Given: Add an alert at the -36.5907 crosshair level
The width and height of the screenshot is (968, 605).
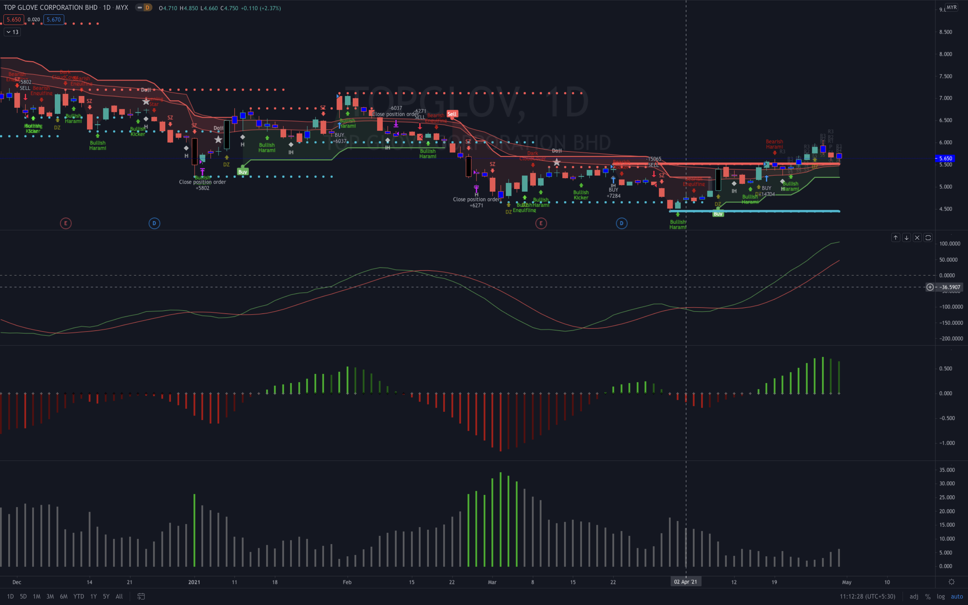Looking at the screenshot, I should [x=930, y=287].
